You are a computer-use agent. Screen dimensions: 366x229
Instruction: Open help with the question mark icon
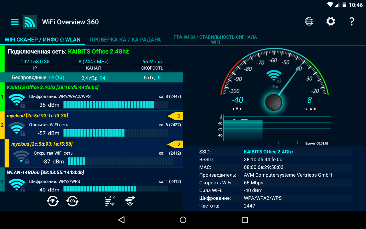tap(352, 21)
